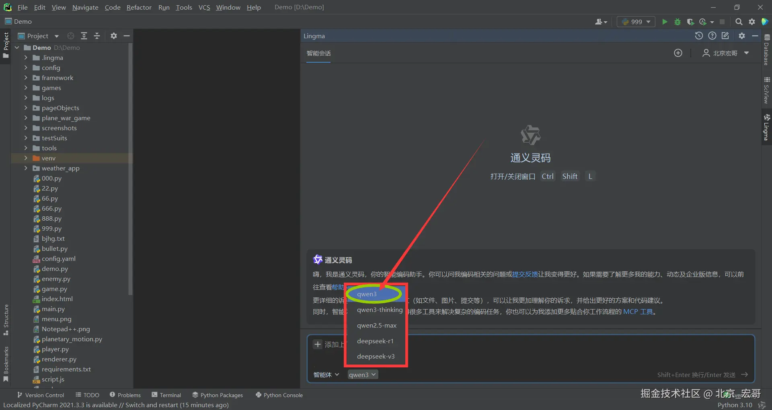Start a new Lingma chat session

(678, 53)
